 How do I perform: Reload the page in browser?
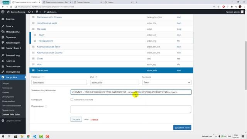pos(11,7)
